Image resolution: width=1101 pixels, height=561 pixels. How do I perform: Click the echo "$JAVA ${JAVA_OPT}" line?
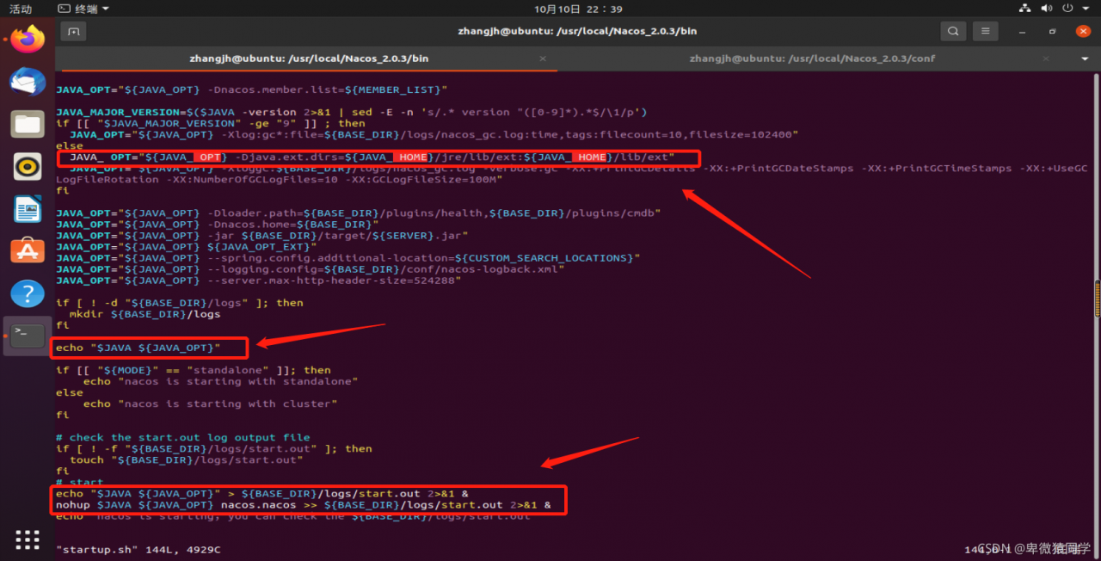click(138, 348)
